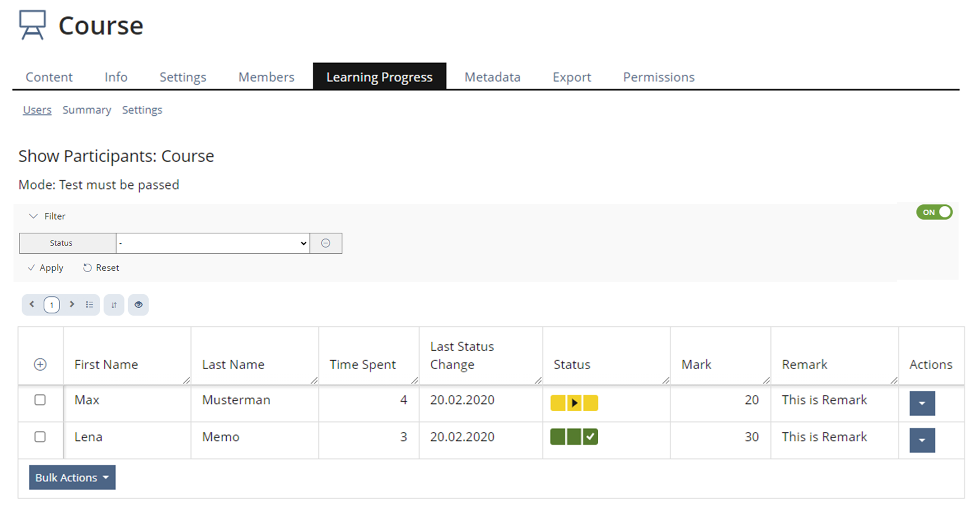The image size is (977, 525).
Task: Click the Course easel icon
Action: coord(32,25)
